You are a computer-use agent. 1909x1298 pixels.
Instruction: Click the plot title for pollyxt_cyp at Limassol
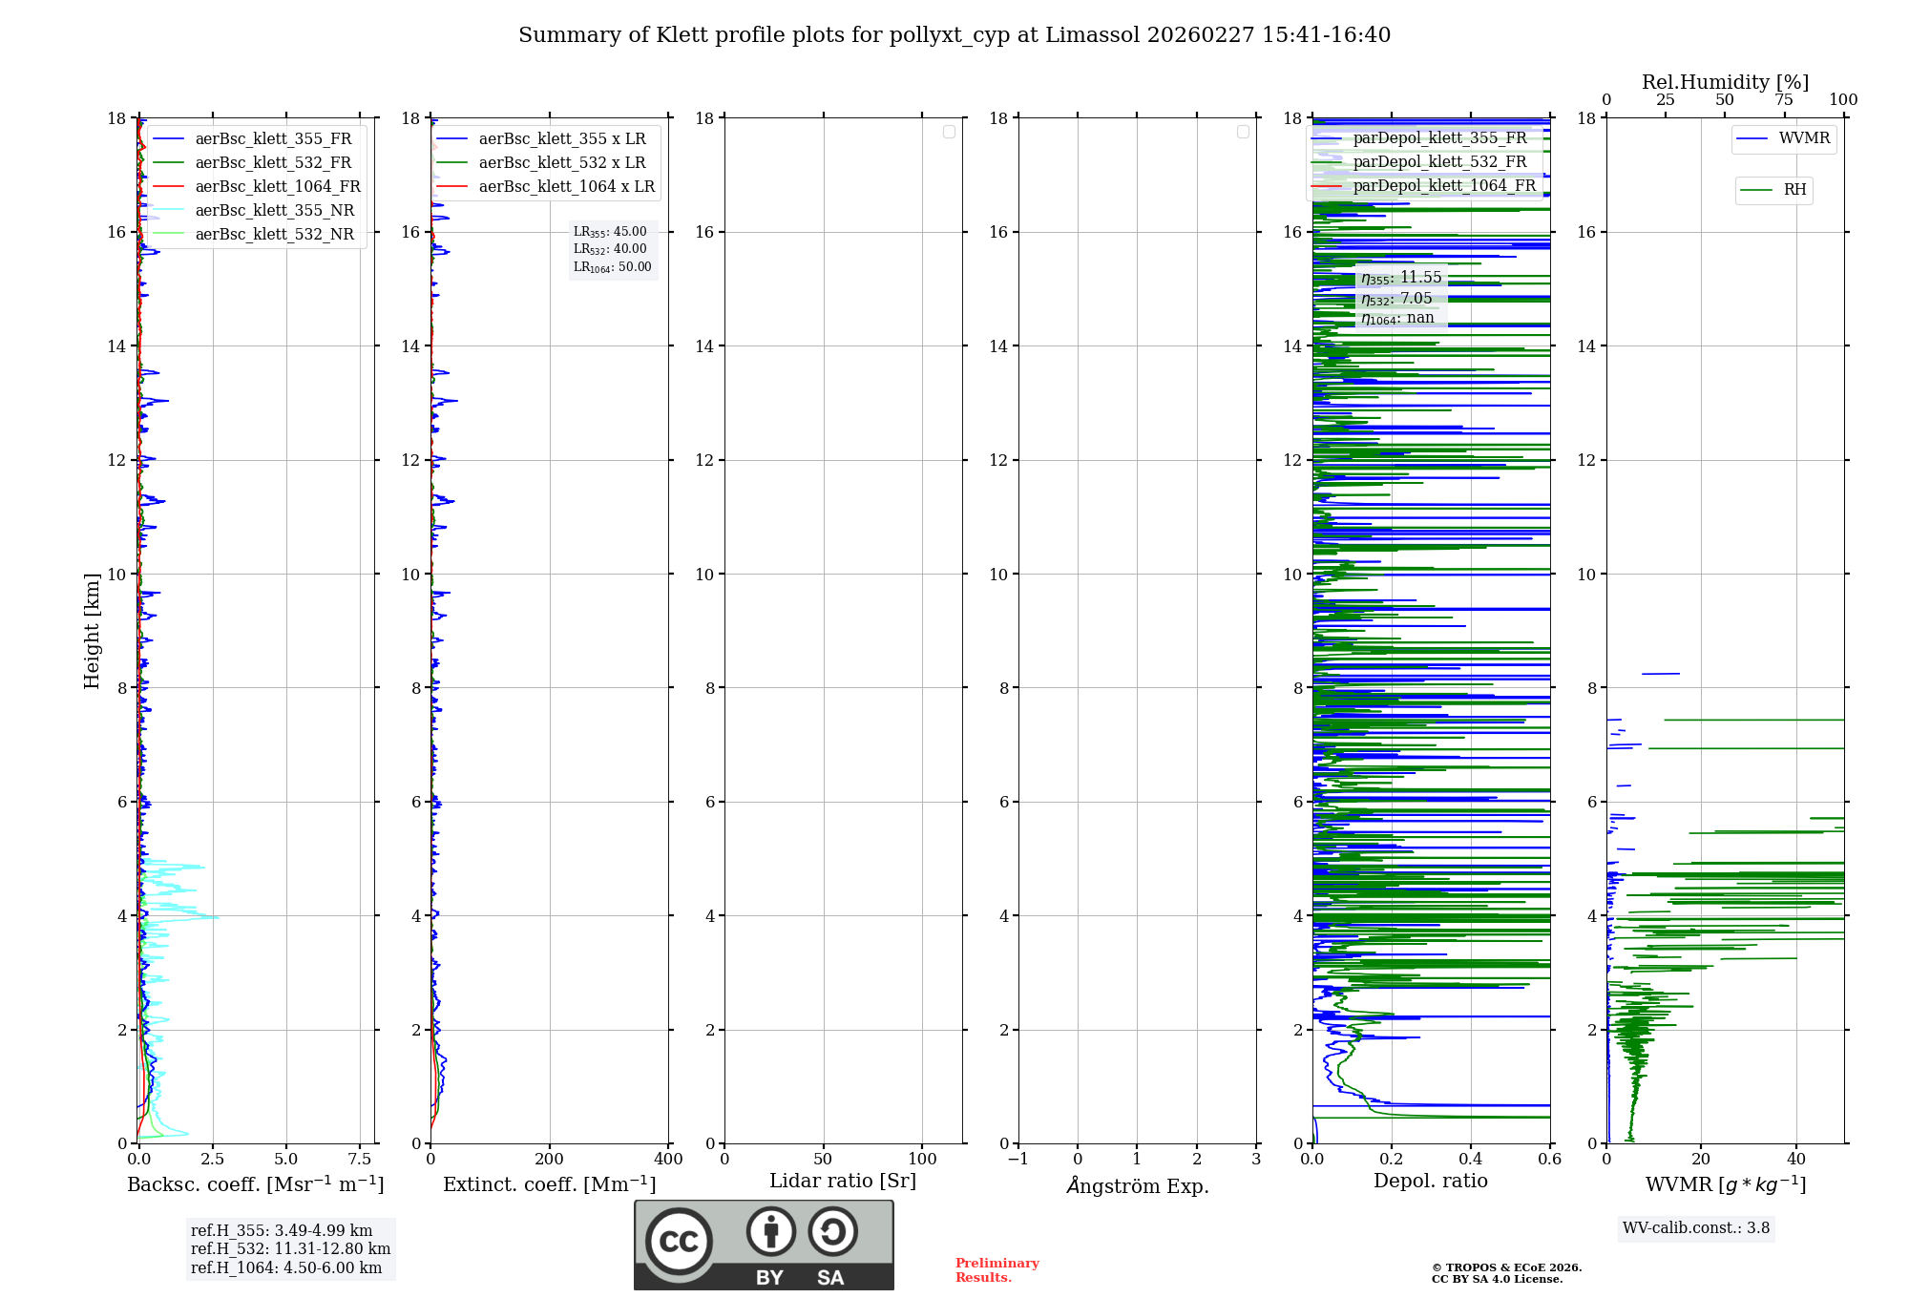coord(954,35)
